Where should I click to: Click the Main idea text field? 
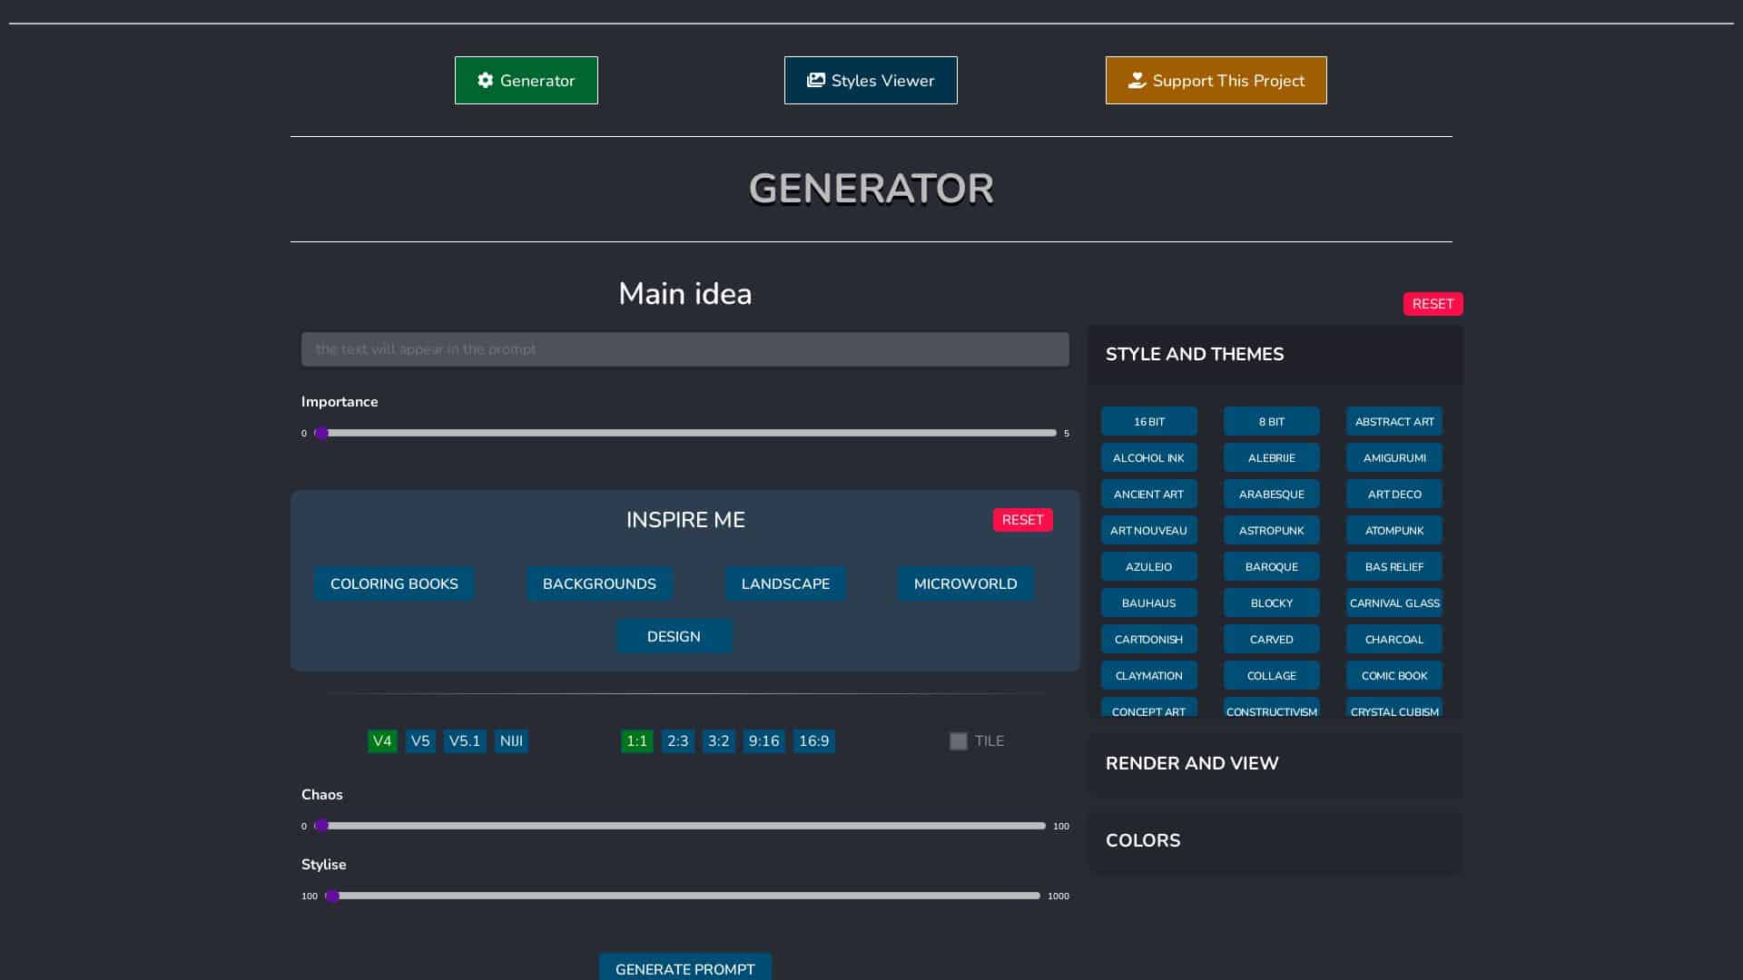[684, 349]
